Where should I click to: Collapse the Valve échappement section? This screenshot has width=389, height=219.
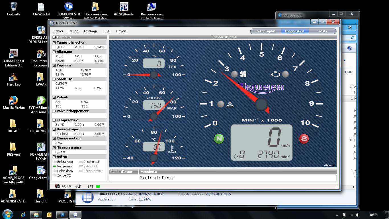pyautogui.click(x=54, y=111)
